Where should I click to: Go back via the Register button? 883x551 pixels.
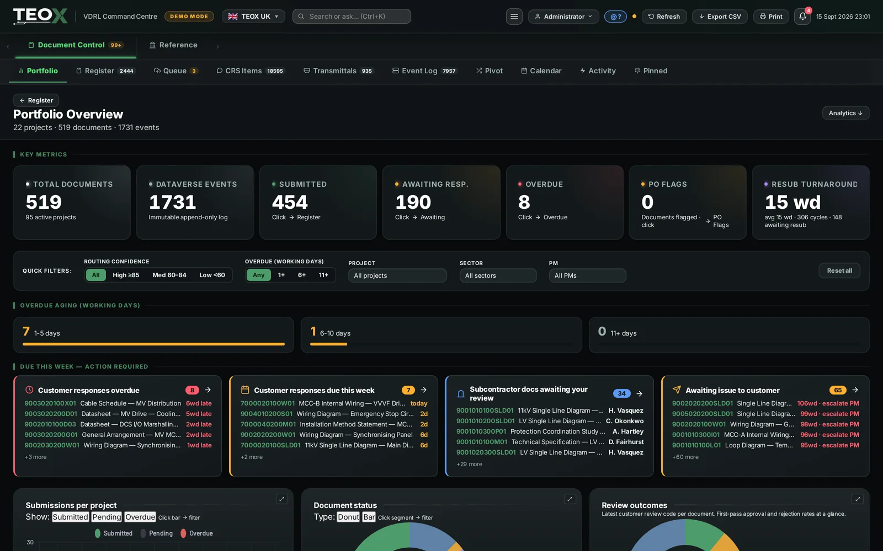coord(36,100)
